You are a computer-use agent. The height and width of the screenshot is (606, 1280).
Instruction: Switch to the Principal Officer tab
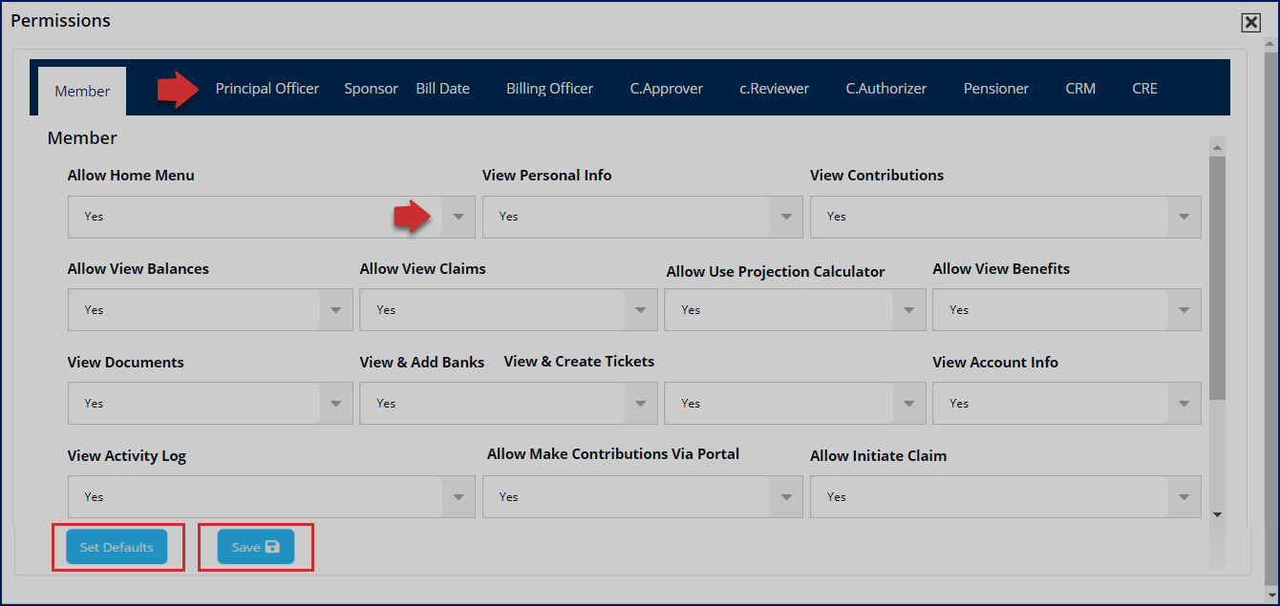[267, 89]
